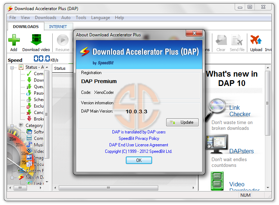Screen dimensions: 279x205
Task: Click the Upload airplane icon
Action: tap(256, 40)
